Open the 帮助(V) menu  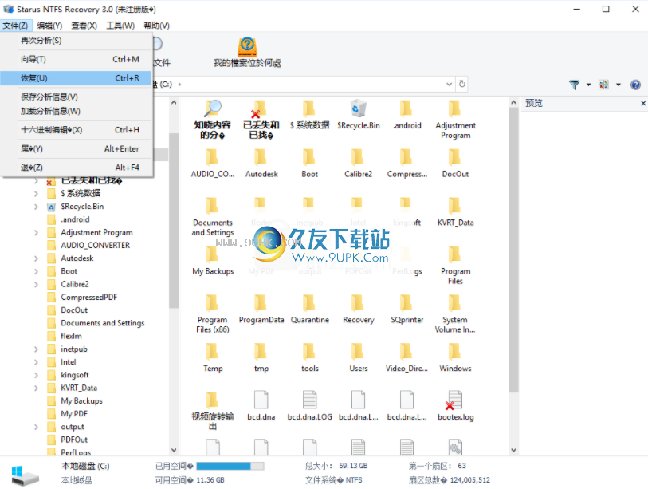157,26
